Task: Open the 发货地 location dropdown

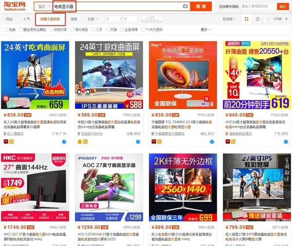Action: tap(229, 19)
